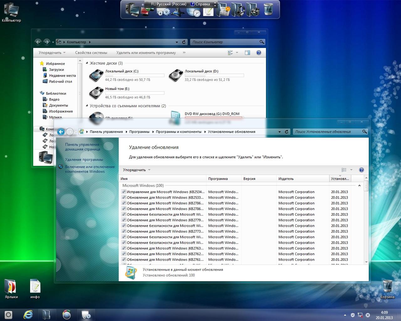Screen dimensions: 401x321
Task: Go to 'Удаление программы' link
Action: point(84,160)
